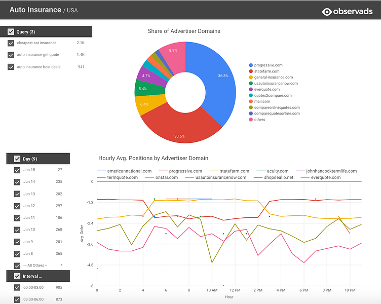Toggle the Interval header checkbox
Screen dimensions: 381x304
point(17,276)
